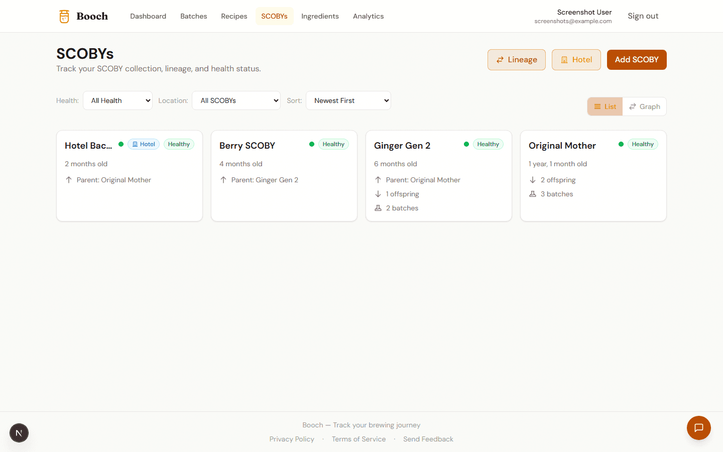The height and width of the screenshot is (452, 723).
Task: Click "3 batches" text
Action: [x=557, y=194]
